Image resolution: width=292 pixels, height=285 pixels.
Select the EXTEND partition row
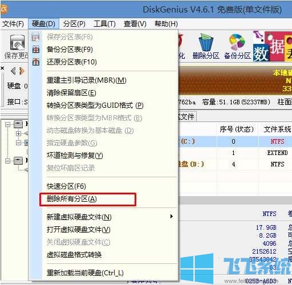(236, 153)
